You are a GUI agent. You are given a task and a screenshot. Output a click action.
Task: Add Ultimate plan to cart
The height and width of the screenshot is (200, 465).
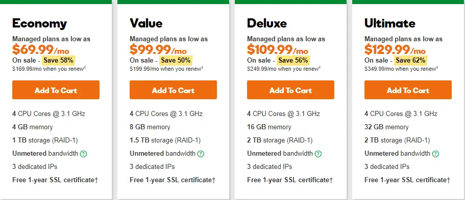(408, 90)
